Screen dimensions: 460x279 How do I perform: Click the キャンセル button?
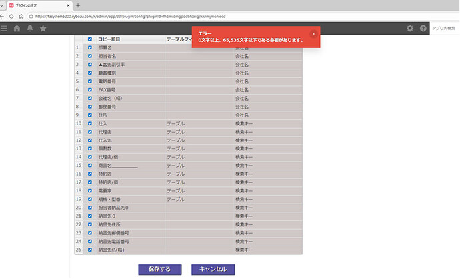tap(213, 269)
